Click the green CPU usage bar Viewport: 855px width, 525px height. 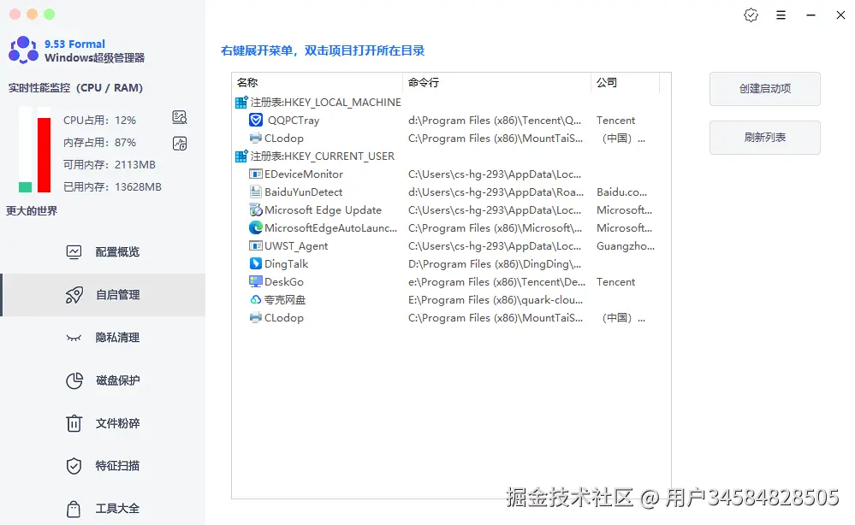click(25, 187)
